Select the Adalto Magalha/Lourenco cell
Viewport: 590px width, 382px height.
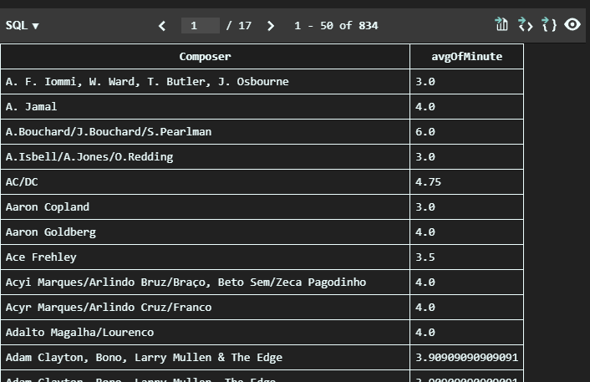[205, 333]
